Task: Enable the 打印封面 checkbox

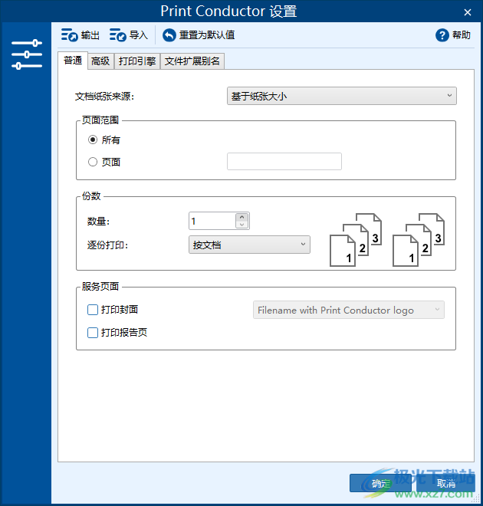Action: click(x=93, y=310)
